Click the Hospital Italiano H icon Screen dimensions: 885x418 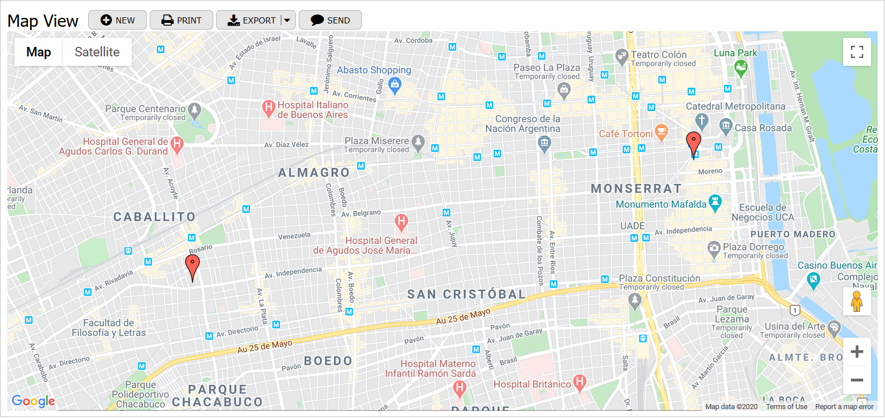tap(269, 108)
